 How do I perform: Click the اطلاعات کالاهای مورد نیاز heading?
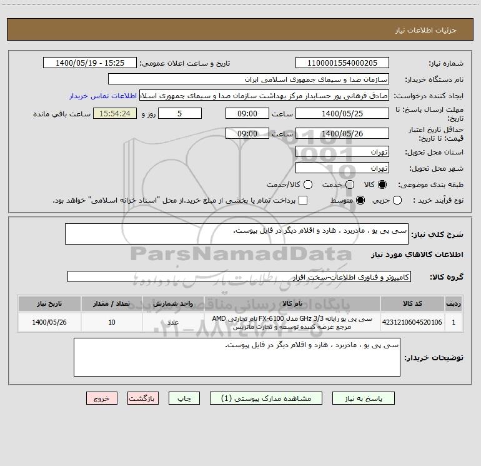click(417, 255)
